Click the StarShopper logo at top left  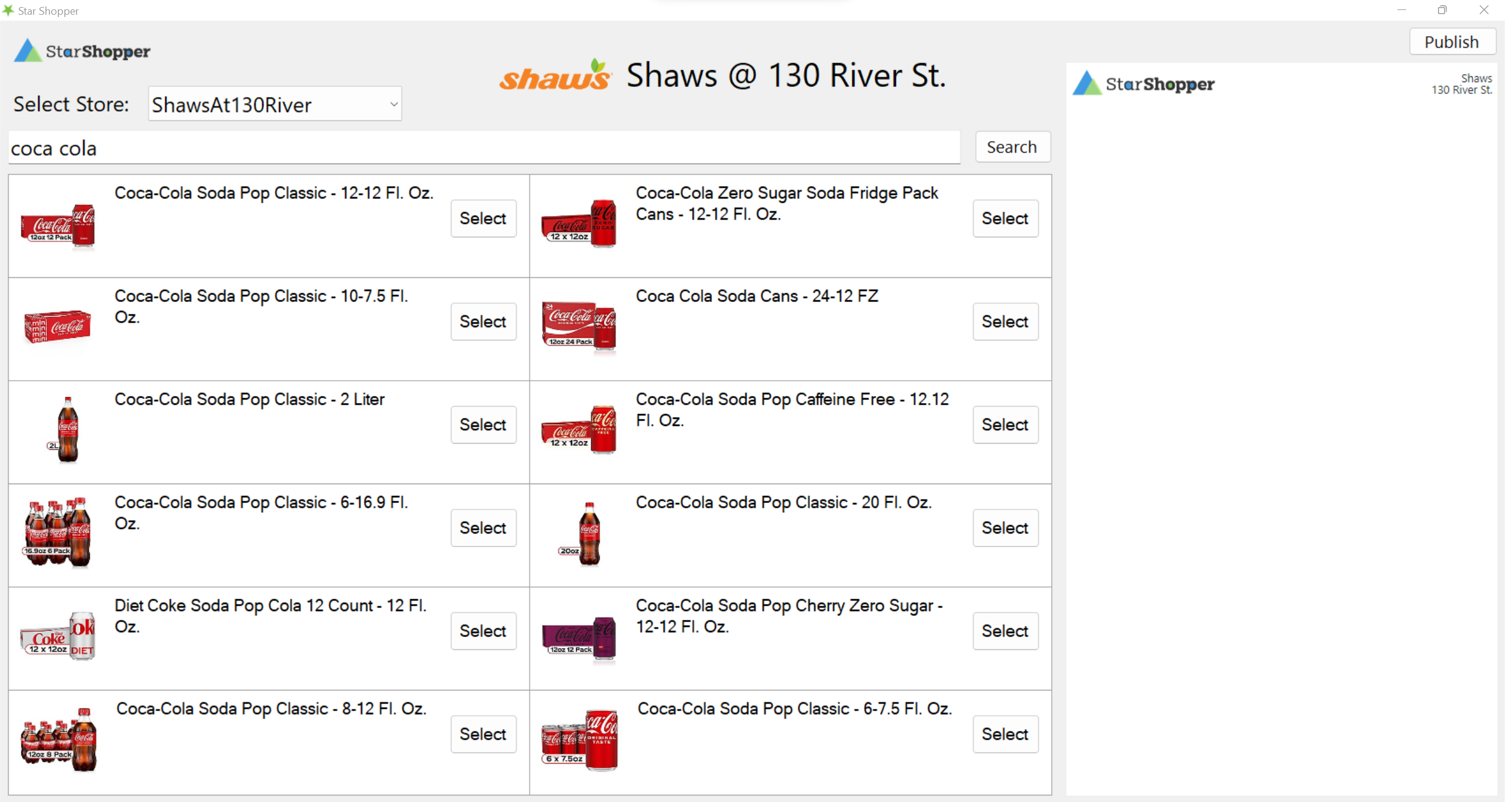coord(82,51)
